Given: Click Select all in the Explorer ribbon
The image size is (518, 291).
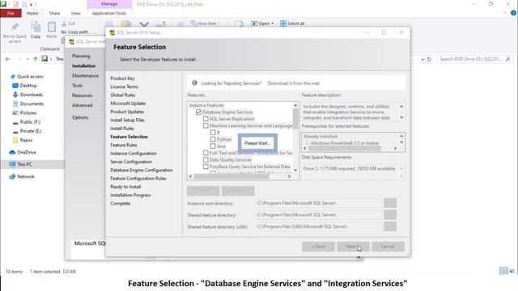Looking at the screenshot, I should pos(292,23).
